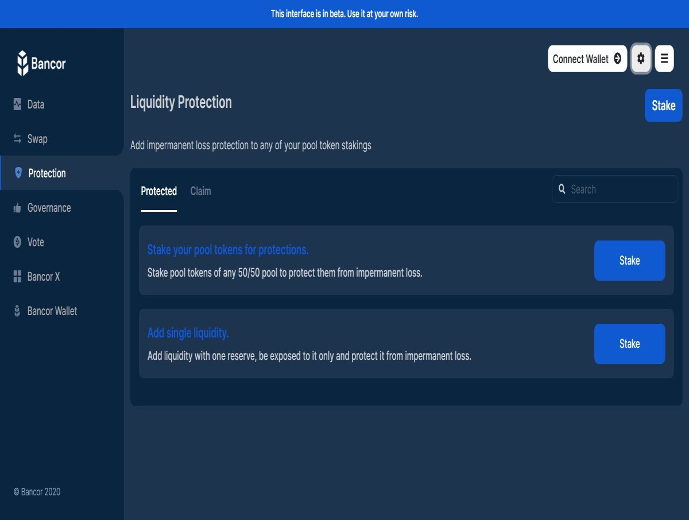Viewport: 689px width, 520px height.
Task: Click the beta interface warning banner text
Action: (x=344, y=14)
